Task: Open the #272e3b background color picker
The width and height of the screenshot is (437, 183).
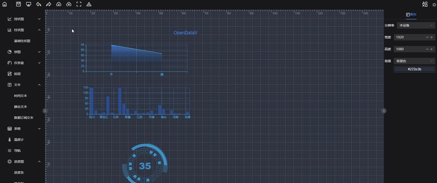Action: tap(414, 69)
